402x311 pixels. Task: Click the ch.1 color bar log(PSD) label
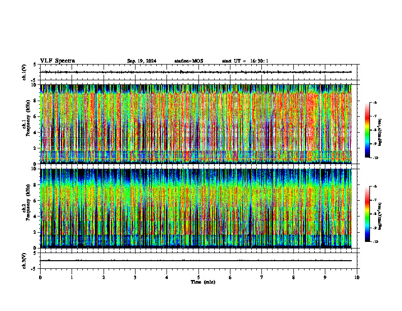380,133
